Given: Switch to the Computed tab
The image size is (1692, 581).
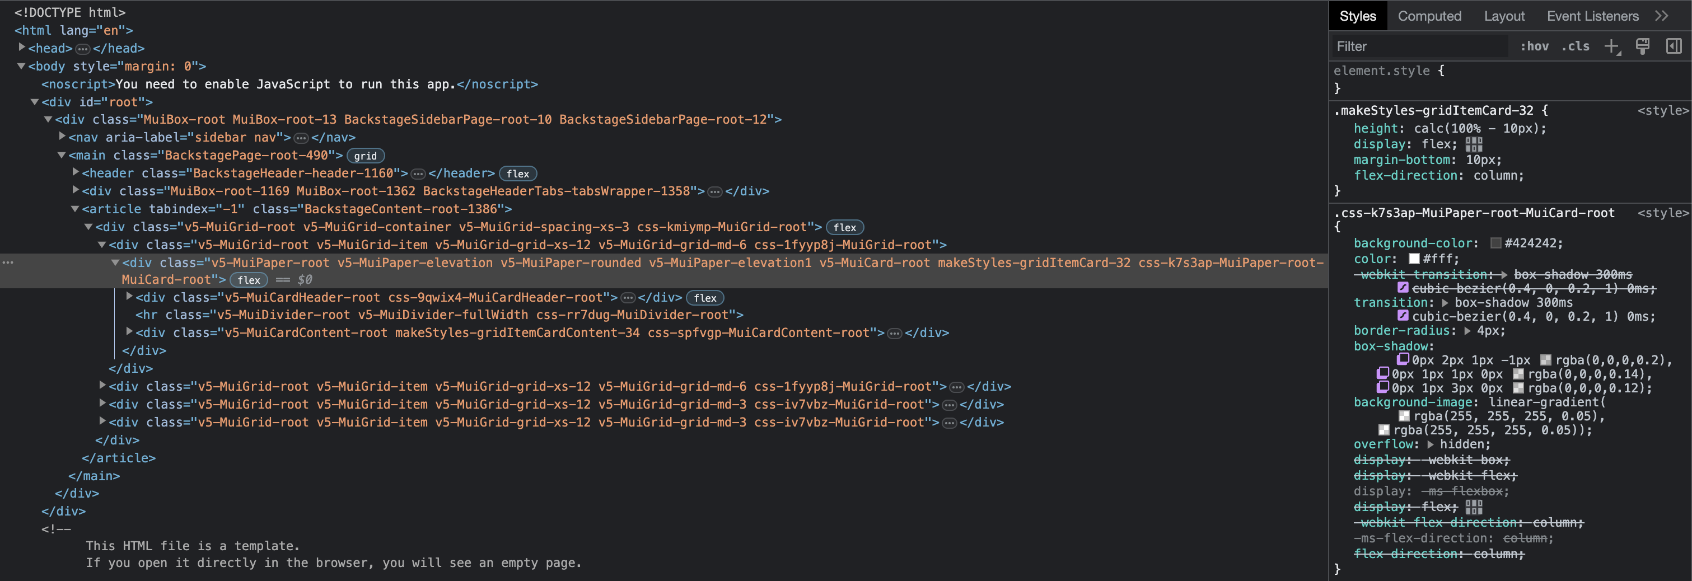Looking at the screenshot, I should [x=1430, y=16].
